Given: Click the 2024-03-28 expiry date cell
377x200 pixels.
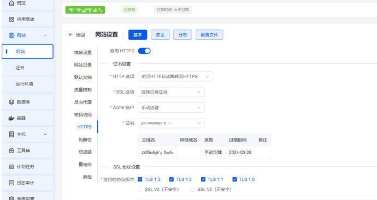Looking at the screenshot, I should [240, 153].
